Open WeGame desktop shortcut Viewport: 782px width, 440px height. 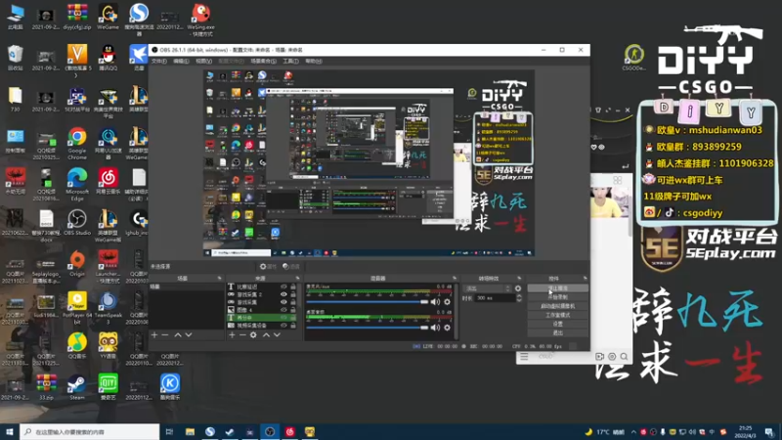109,17
